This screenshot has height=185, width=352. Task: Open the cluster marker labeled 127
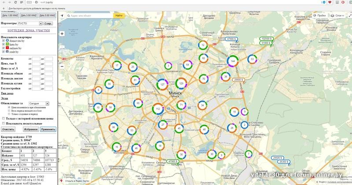tap(163, 84)
